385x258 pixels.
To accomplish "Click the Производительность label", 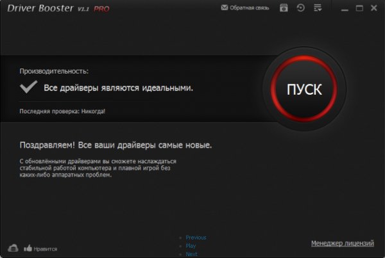I will (54, 71).
